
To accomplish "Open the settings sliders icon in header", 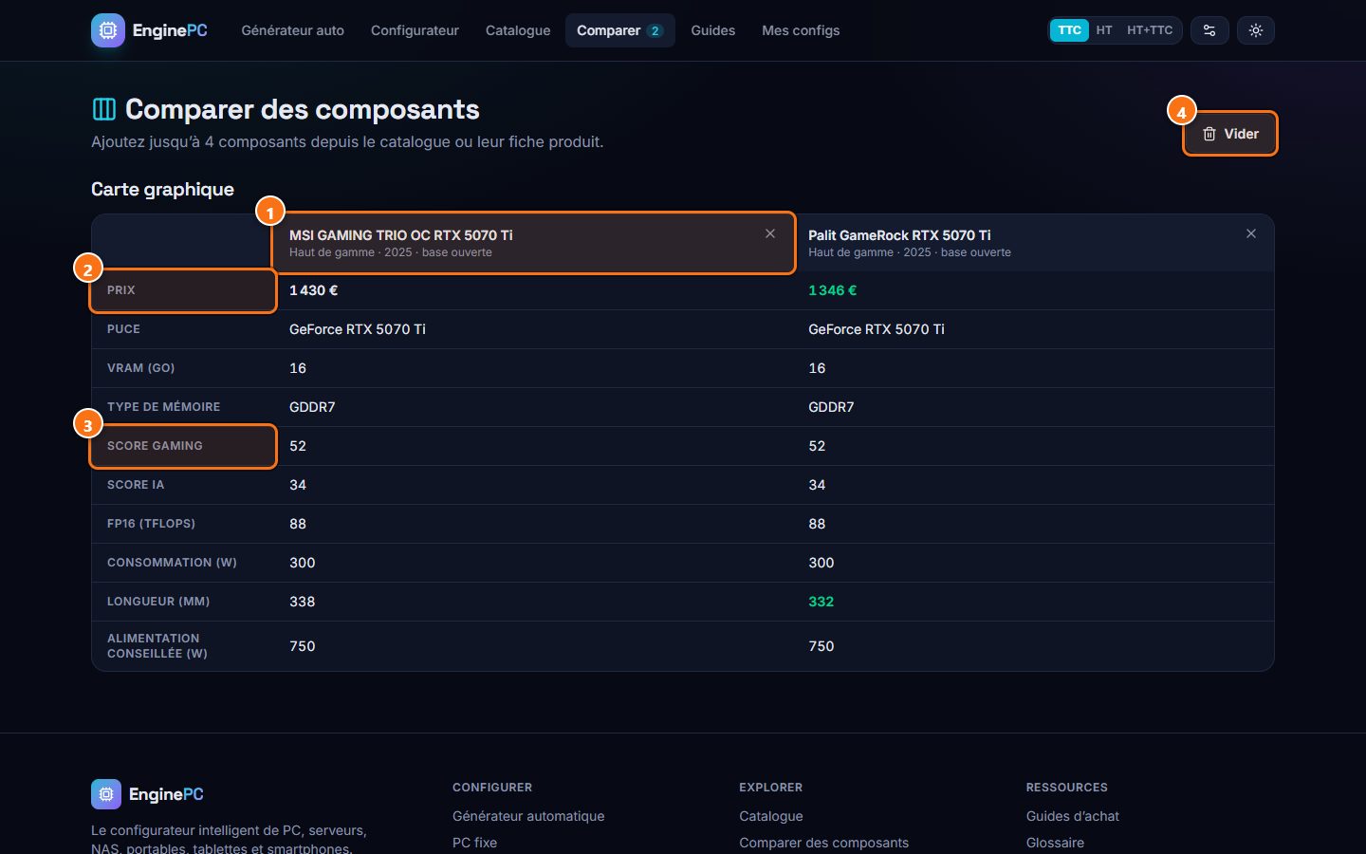I will pyautogui.click(x=1209, y=30).
